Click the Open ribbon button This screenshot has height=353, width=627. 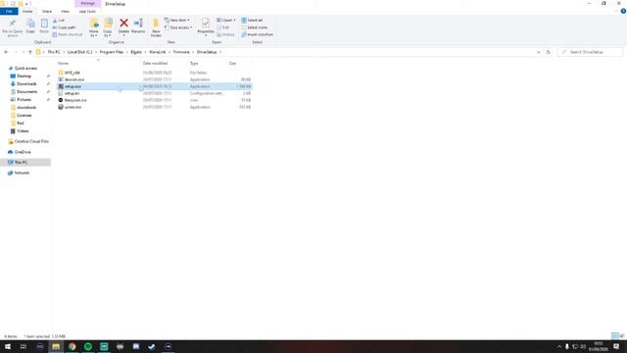(x=226, y=20)
